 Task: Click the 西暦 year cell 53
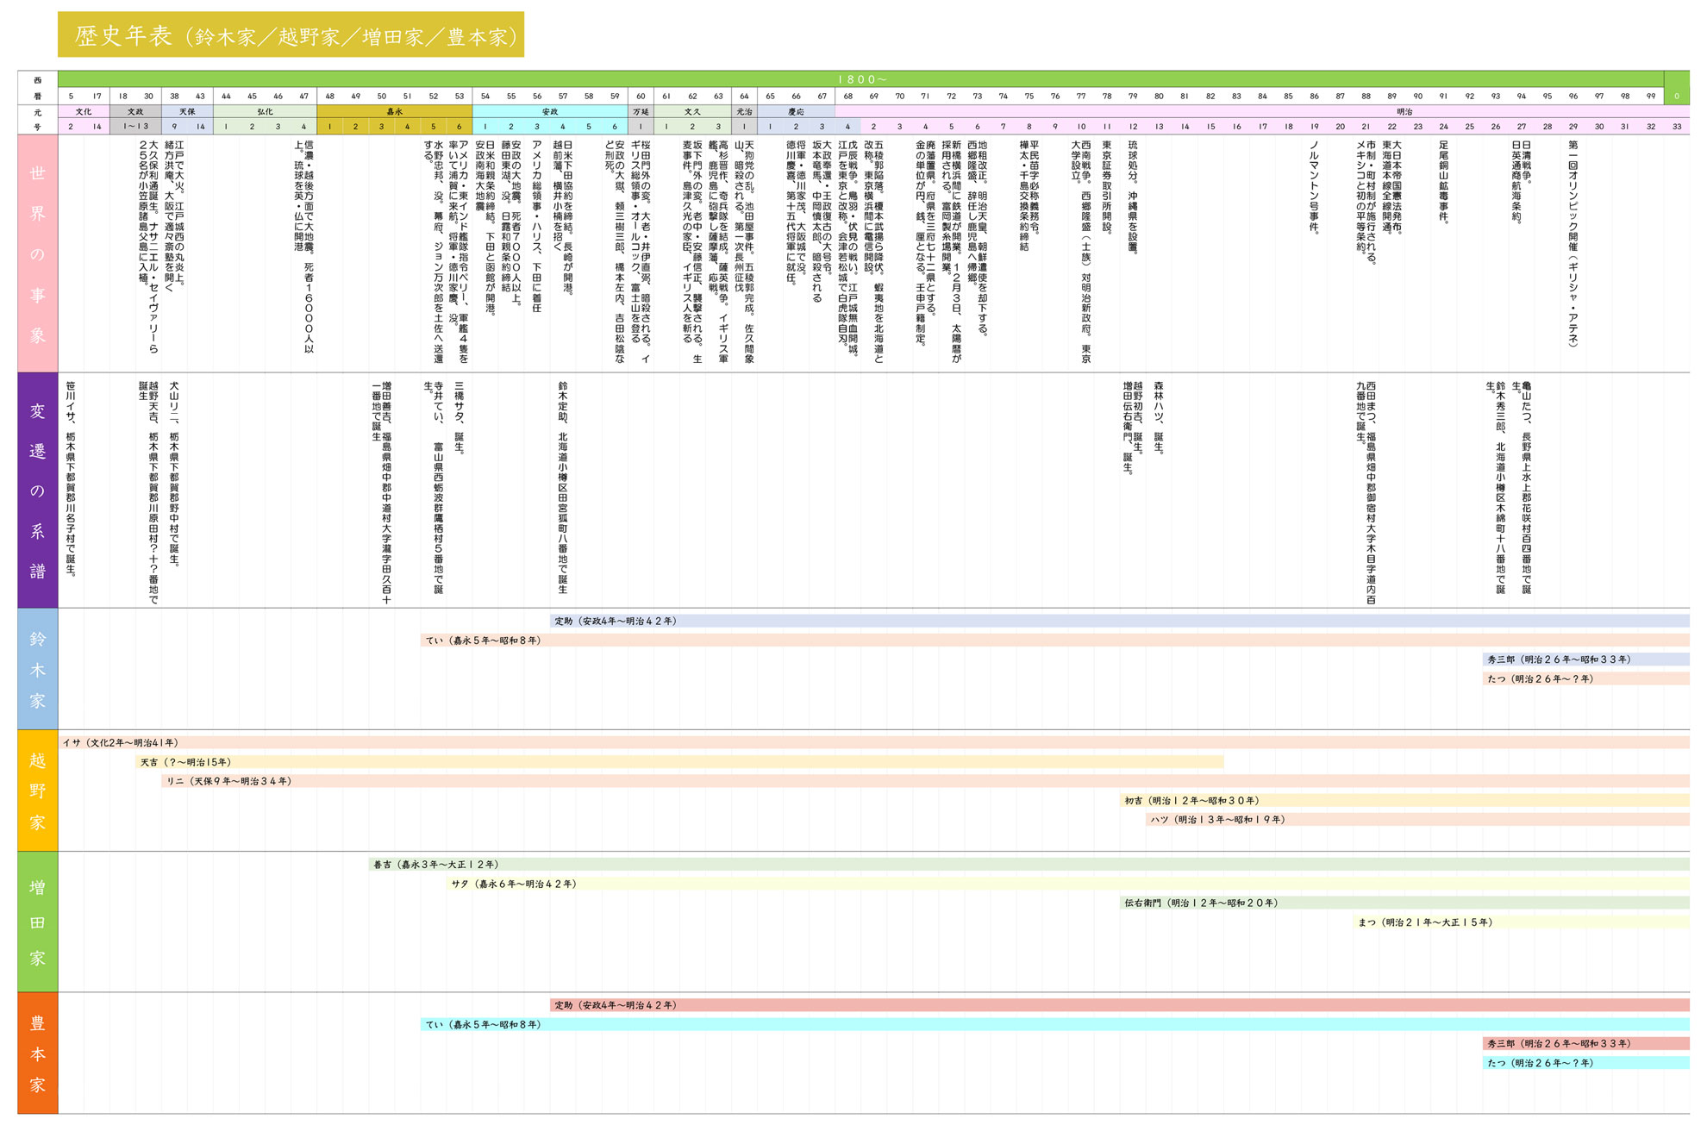[459, 97]
